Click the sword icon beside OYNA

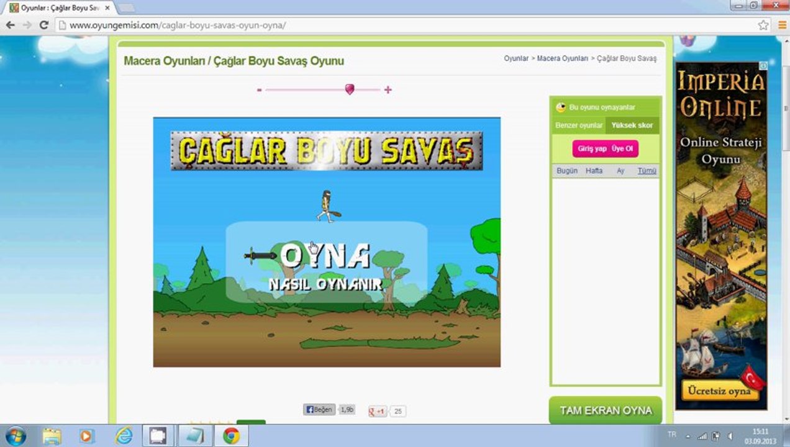click(x=261, y=255)
